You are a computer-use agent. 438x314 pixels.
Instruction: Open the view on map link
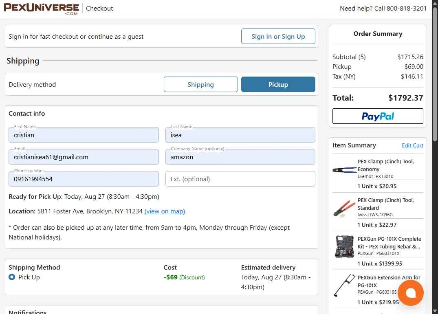click(165, 211)
